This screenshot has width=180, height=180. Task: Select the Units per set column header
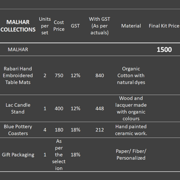point(45,26)
